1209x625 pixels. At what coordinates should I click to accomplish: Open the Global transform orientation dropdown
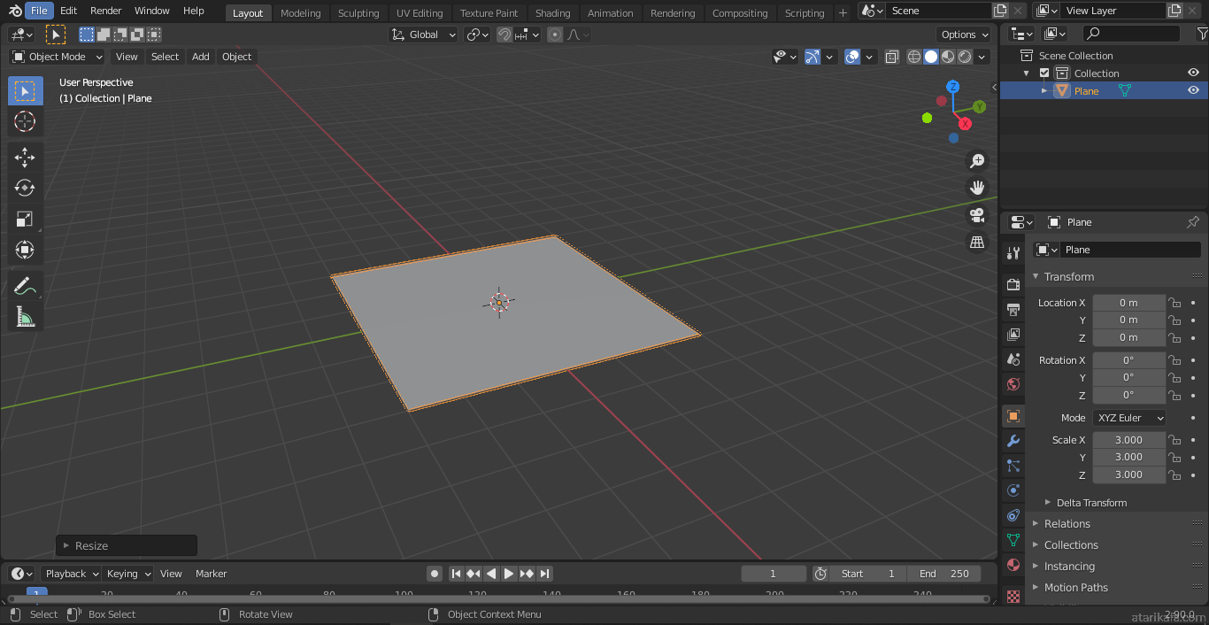pyautogui.click(x=424, y=35)
